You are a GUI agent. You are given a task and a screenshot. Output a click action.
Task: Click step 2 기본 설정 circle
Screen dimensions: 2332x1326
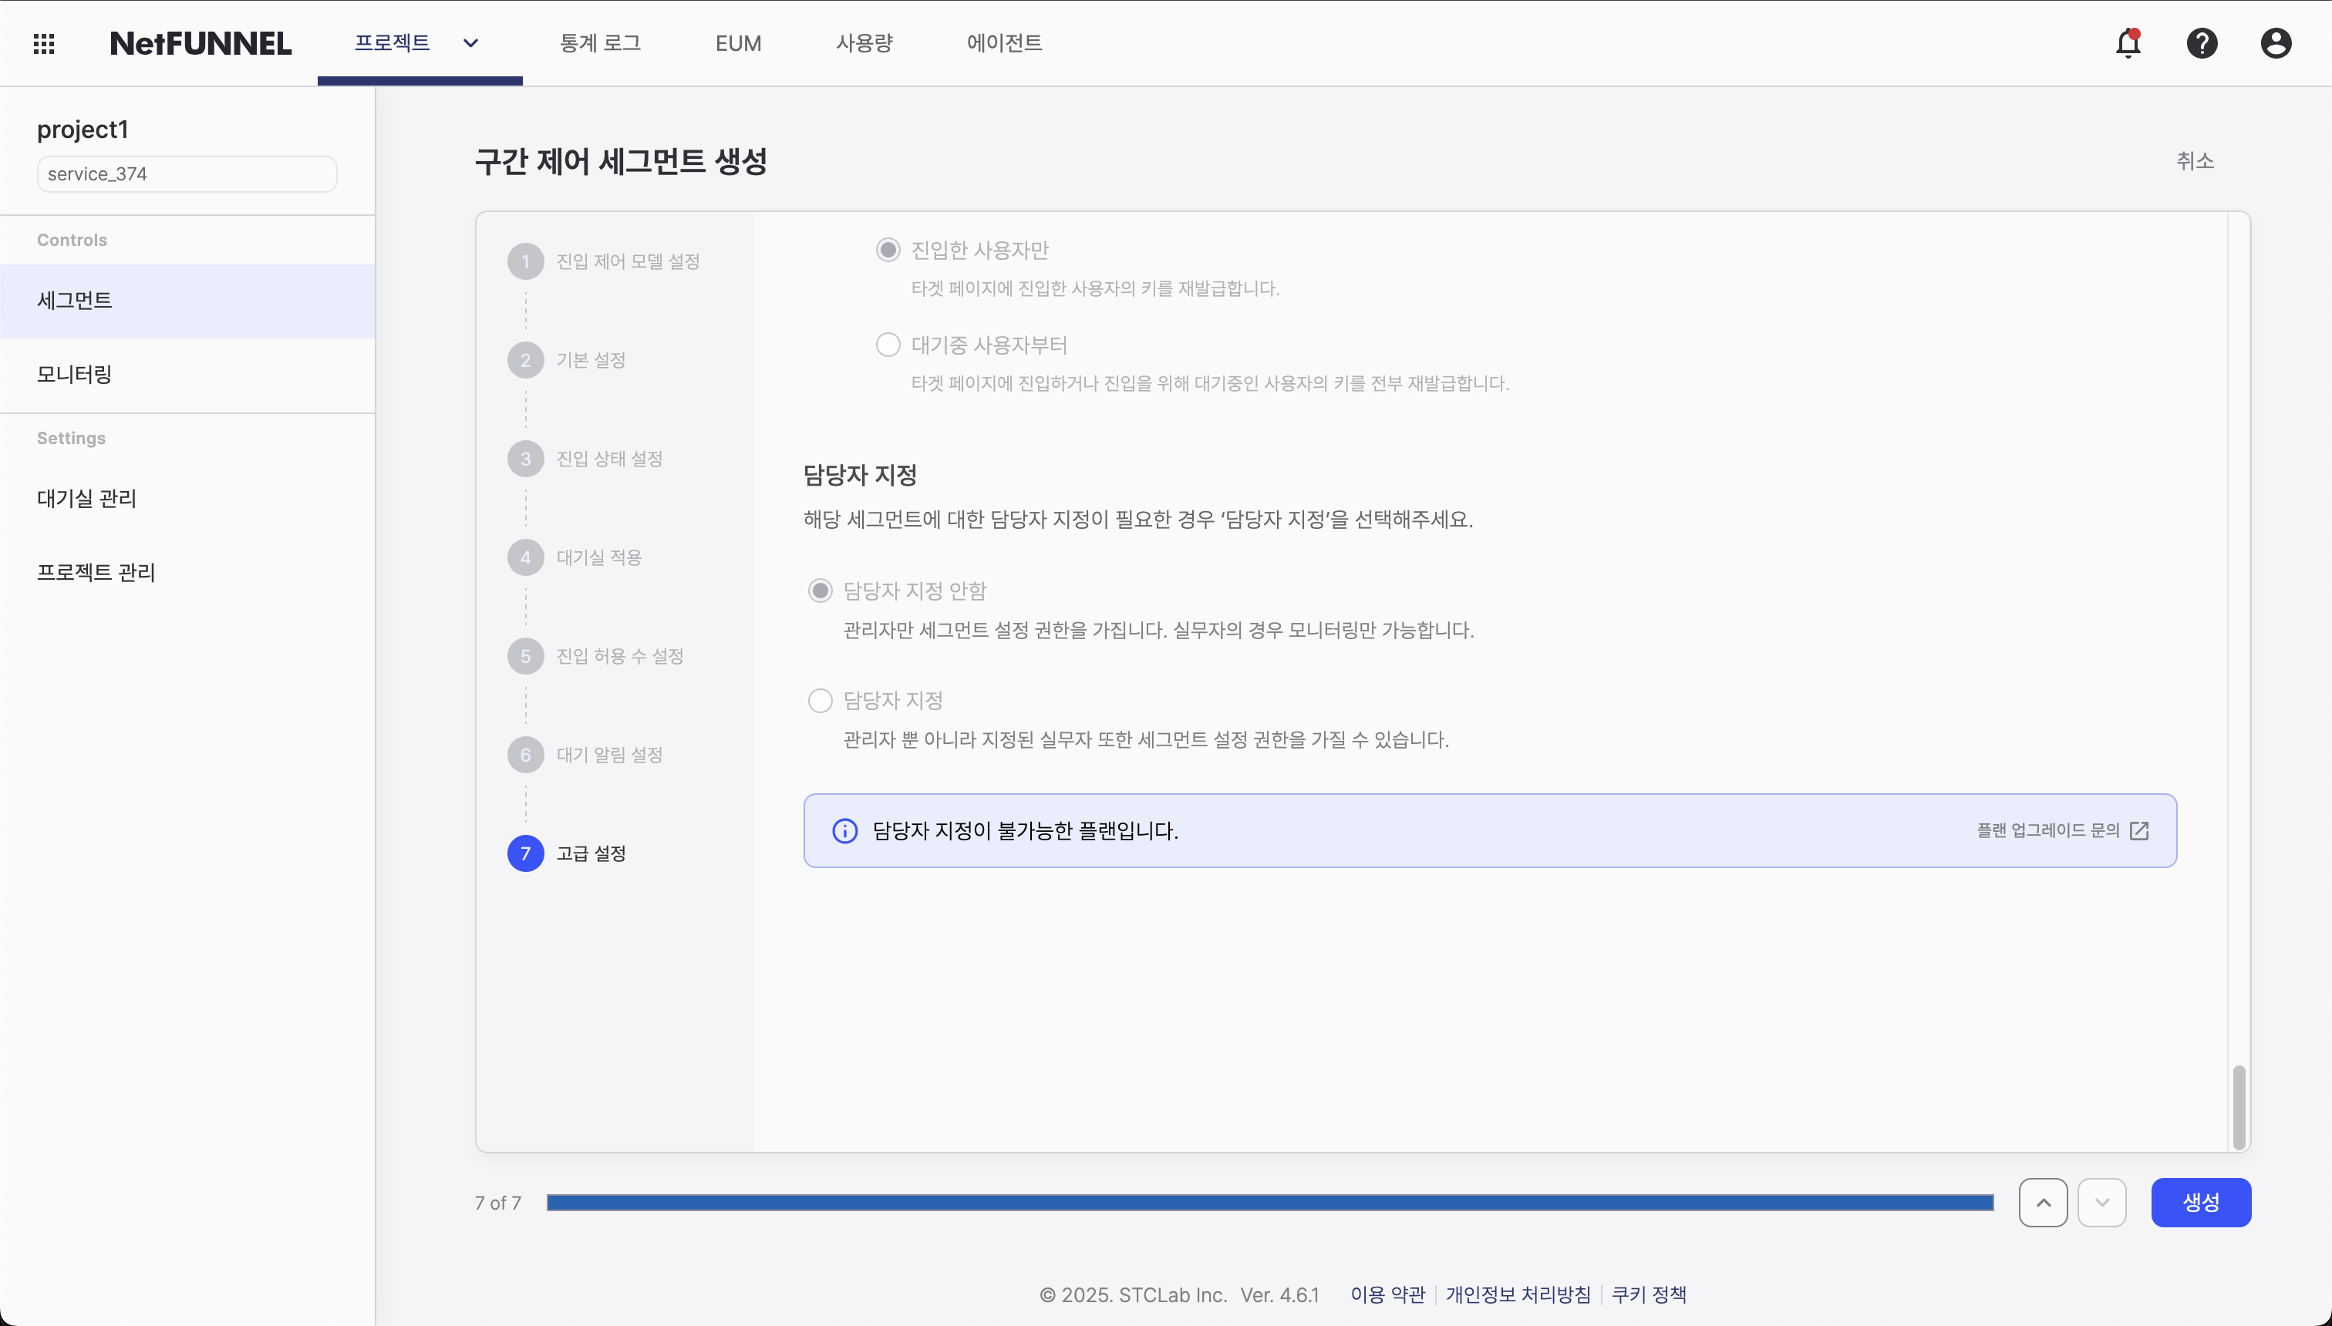coord(524,358)
